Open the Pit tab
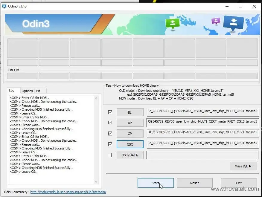 click(38, 91)
